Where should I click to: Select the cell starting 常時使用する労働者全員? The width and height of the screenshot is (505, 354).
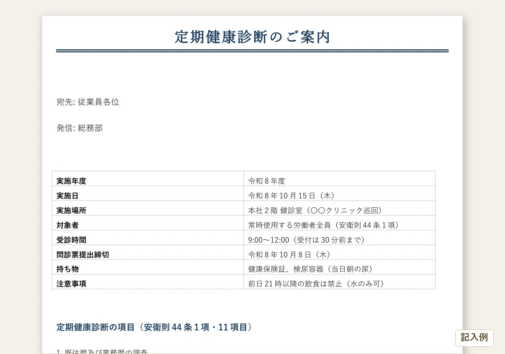(x=339, y=223)
